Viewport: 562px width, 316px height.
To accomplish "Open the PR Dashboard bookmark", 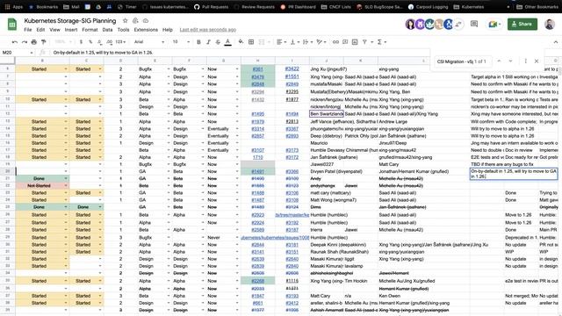I will click(298, 6).
